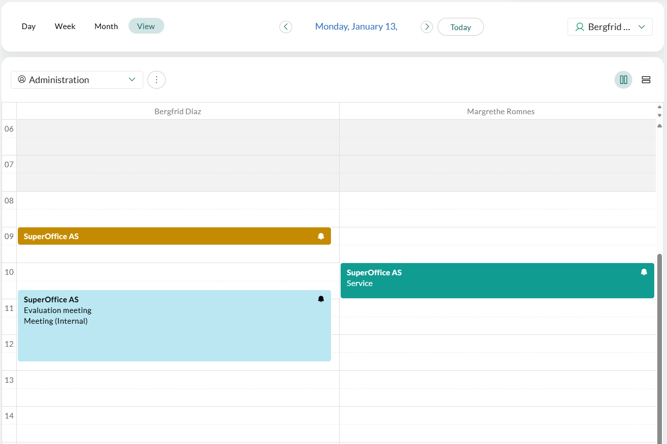Viewport: 667px width, 444px height.
Task: Click scrollbar up arrow above thumb
Action: (x=659, y=125)
